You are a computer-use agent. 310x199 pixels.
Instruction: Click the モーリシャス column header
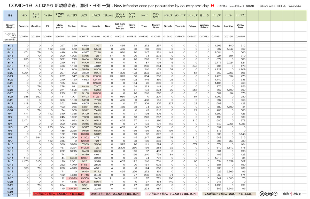point(36,15)
